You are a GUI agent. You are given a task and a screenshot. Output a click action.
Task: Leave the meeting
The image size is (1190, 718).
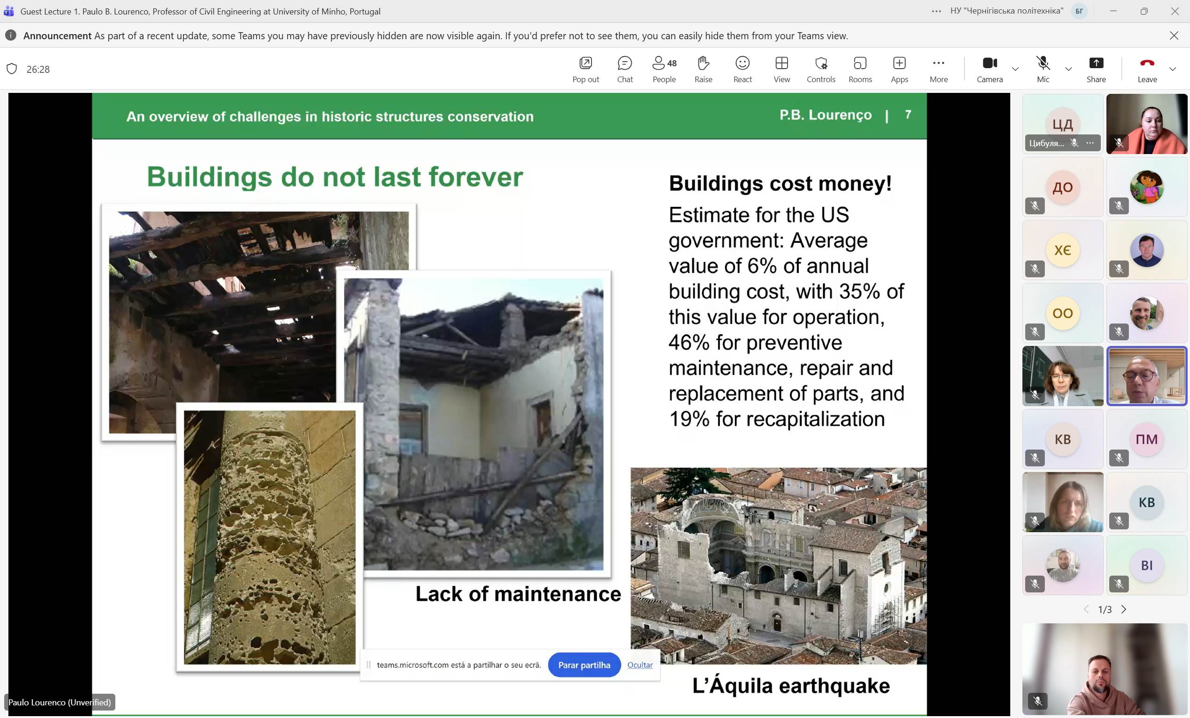[1147, 69]
